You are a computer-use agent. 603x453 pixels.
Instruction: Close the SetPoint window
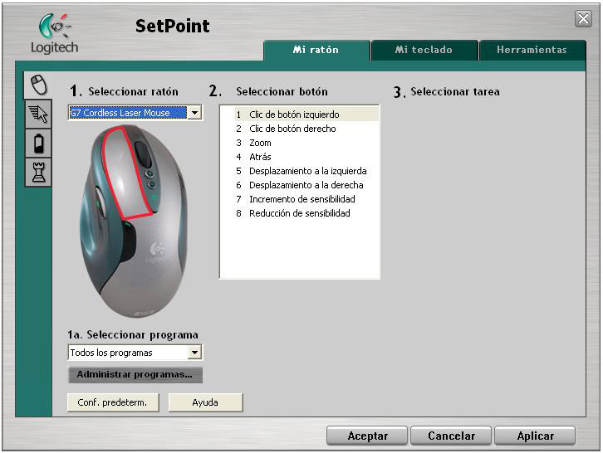(x=583, y=18)
